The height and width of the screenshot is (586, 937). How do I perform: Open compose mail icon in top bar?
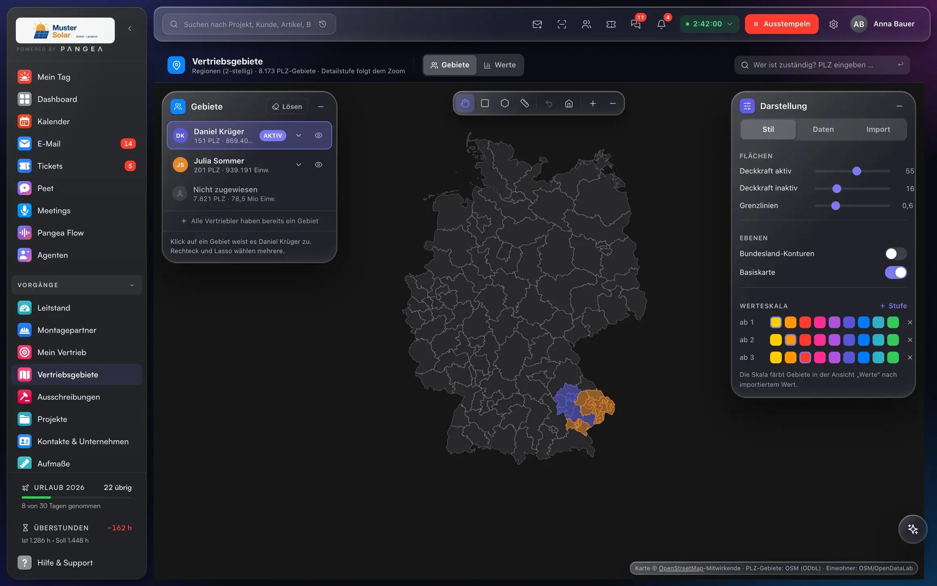coord(537,24)
